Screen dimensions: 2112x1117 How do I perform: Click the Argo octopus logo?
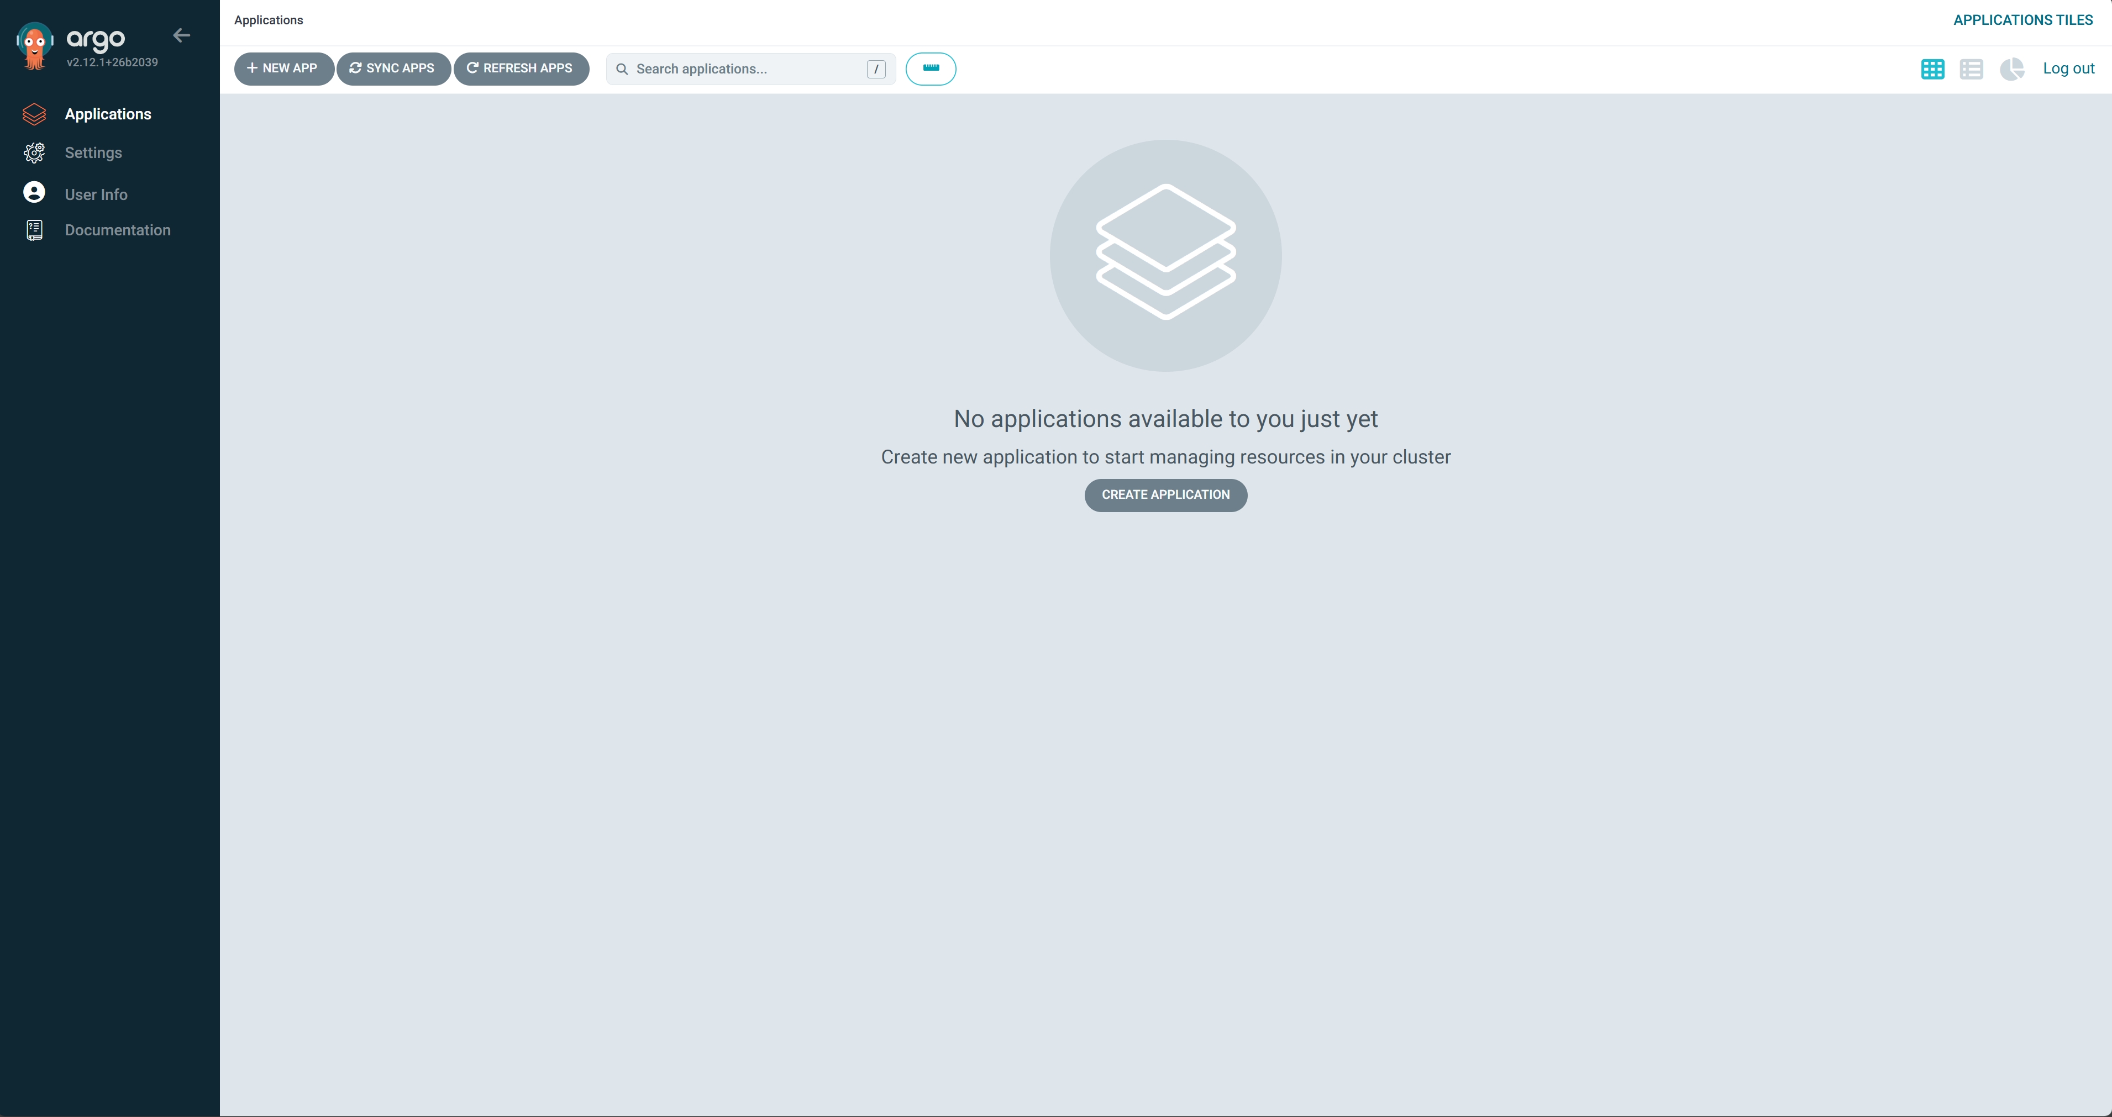(x=34, y=46)
